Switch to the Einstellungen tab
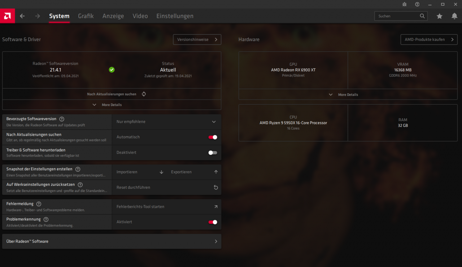The image size is (462, 267). click(175, 16)
